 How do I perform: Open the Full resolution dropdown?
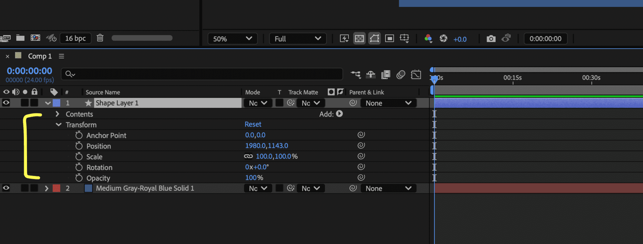pyautogui.click(x=298, y=39)
